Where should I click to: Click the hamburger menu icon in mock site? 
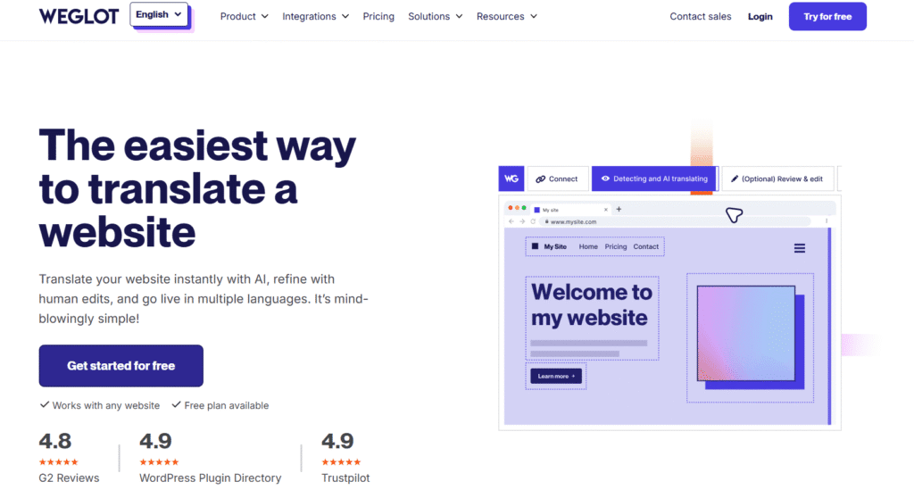point(799,248)
